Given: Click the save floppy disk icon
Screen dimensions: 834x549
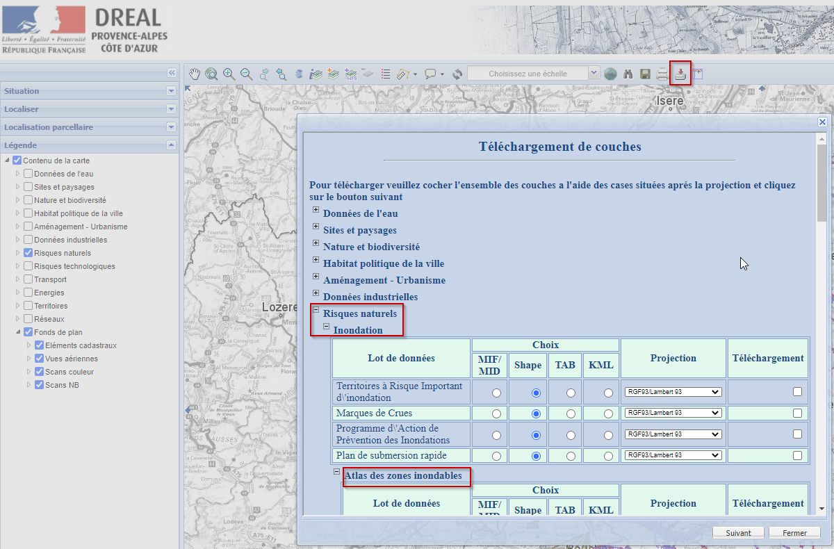Looking at the screenshot, I should pyautogui.click(x=645, y=74).
